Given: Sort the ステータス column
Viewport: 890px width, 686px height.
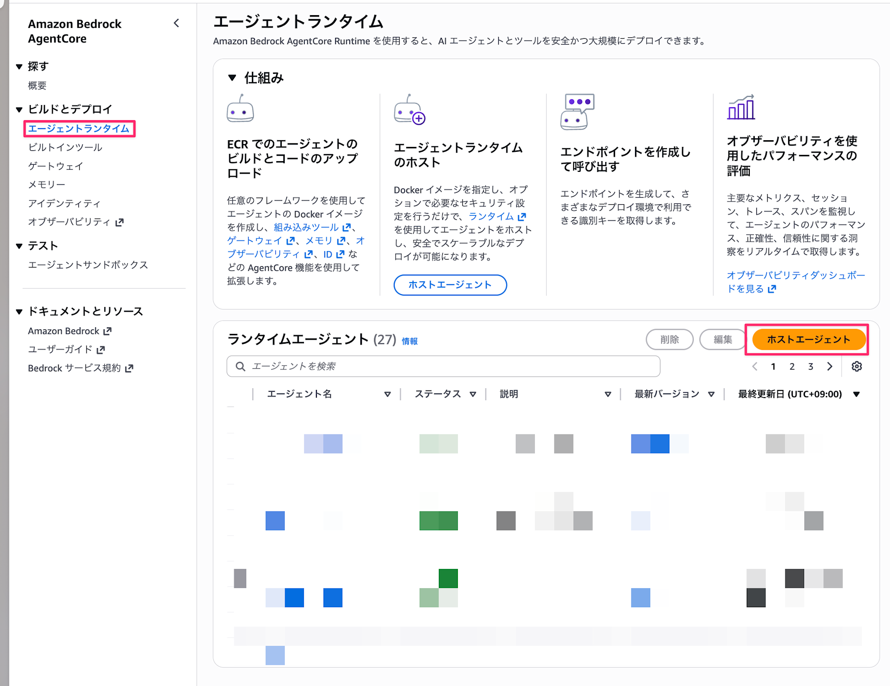Looking at the screenshot, I should tap(473, 394).
